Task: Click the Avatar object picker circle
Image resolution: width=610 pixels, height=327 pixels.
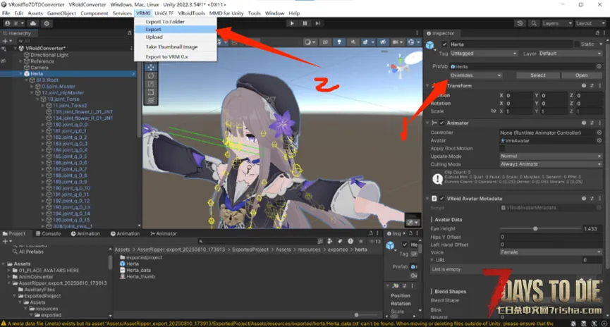Action: click(599, 140)
